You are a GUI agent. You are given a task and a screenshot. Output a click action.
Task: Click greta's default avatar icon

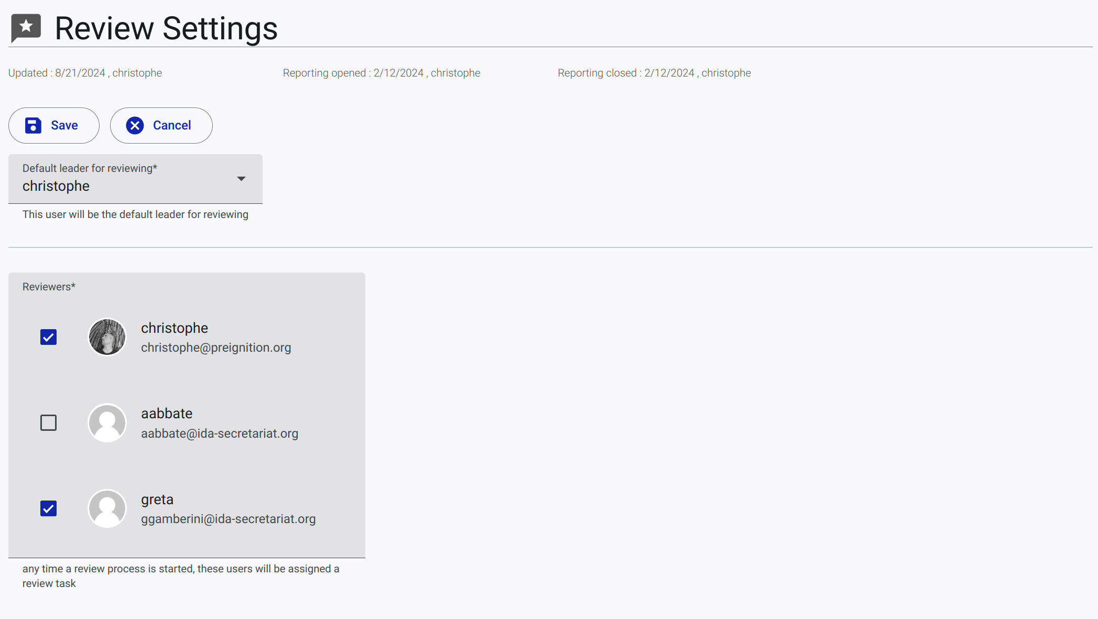107,508
